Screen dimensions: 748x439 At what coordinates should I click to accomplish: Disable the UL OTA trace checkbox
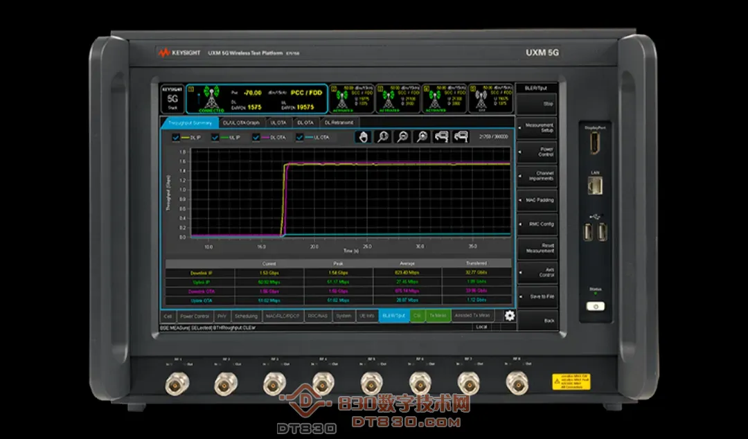pos(300,137)
